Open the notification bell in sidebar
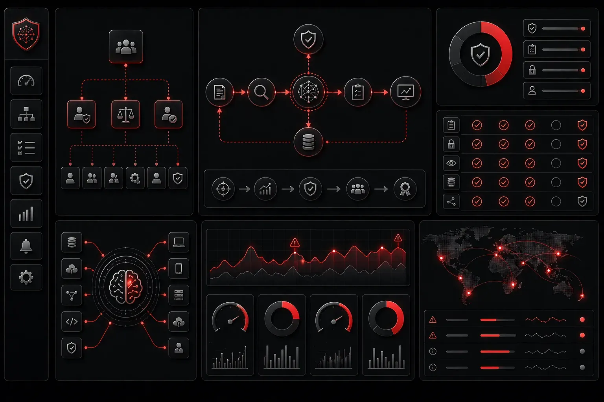The width and height of the screenshot is (604, 402). (26, 246)
